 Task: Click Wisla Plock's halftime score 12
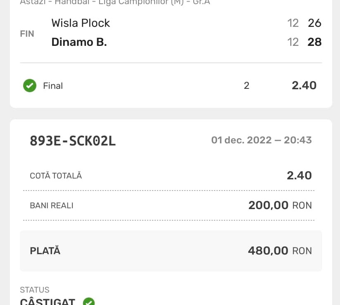tap(293, 23)
